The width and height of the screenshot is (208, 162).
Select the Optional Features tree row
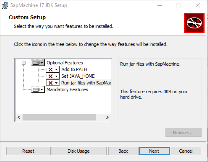click(65, 63)
